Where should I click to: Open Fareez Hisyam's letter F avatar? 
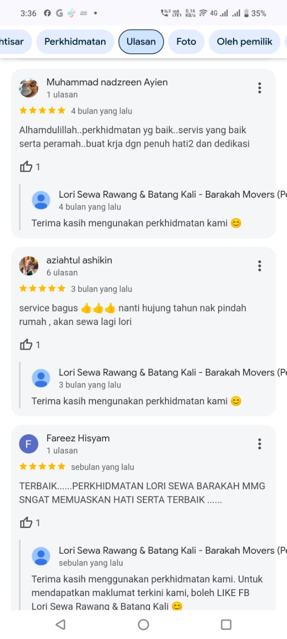click(x=29, y=444)
